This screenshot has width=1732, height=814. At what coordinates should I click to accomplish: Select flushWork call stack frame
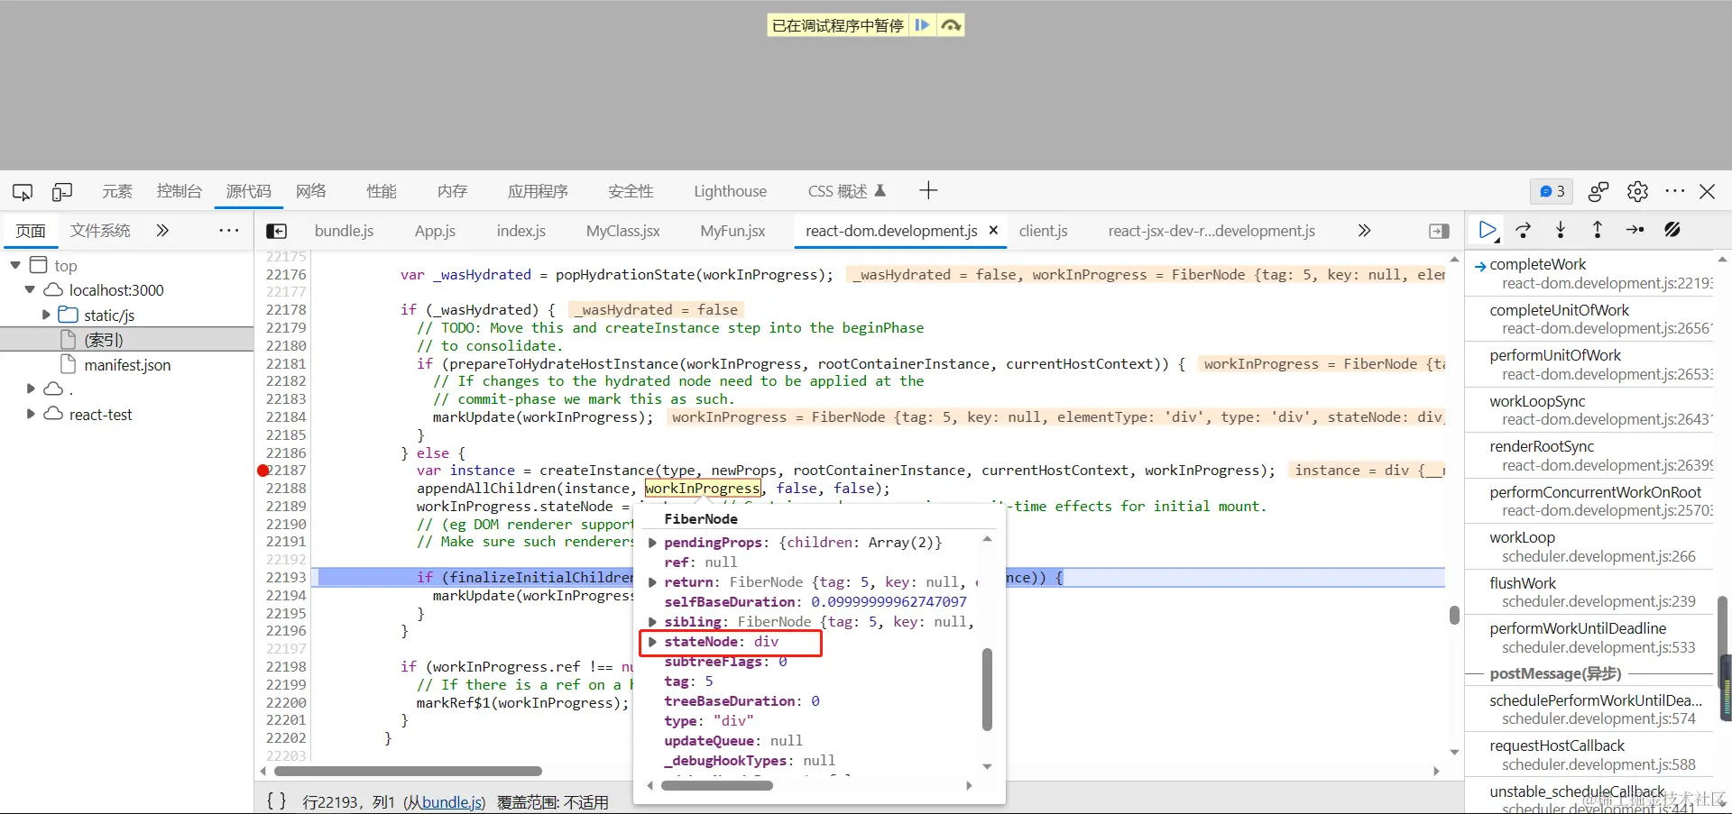coord(1589,592)
